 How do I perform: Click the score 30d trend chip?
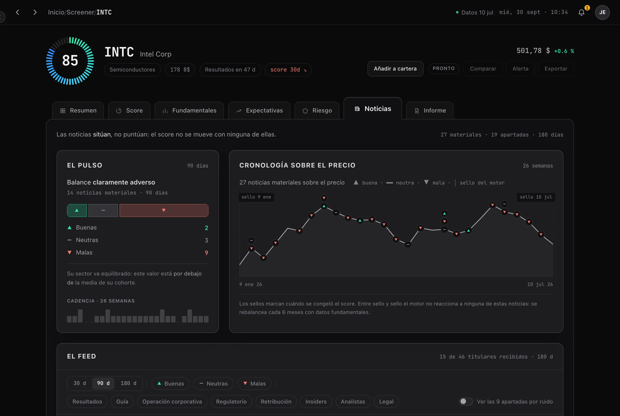click(x=288, y=70)
